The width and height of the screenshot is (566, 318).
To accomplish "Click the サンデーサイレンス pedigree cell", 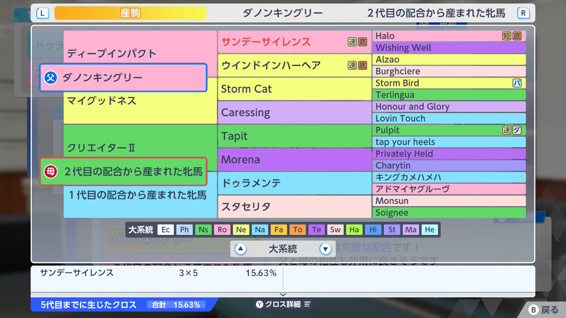I will coord(294,42).
